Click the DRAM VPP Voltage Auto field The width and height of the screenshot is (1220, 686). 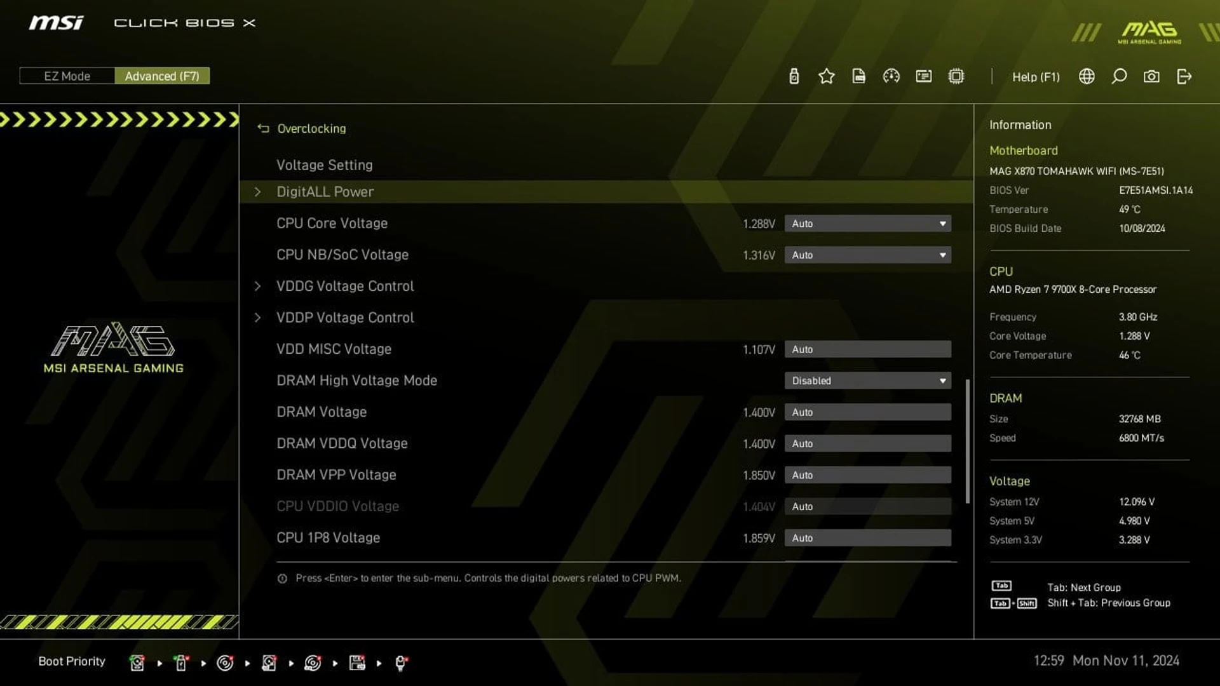tap(867, 475)
